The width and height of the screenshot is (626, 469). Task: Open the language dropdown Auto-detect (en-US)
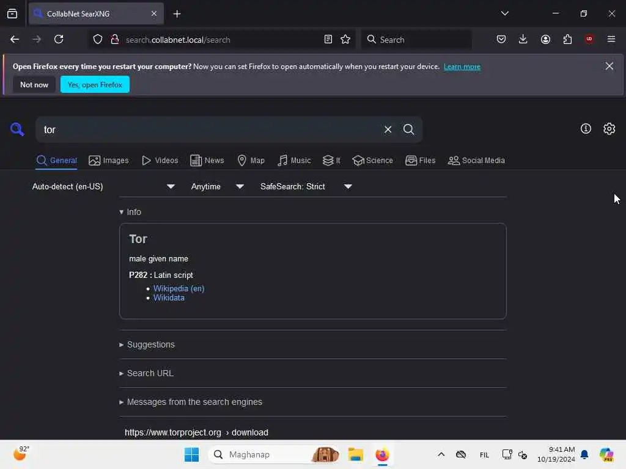click(103, 186)
